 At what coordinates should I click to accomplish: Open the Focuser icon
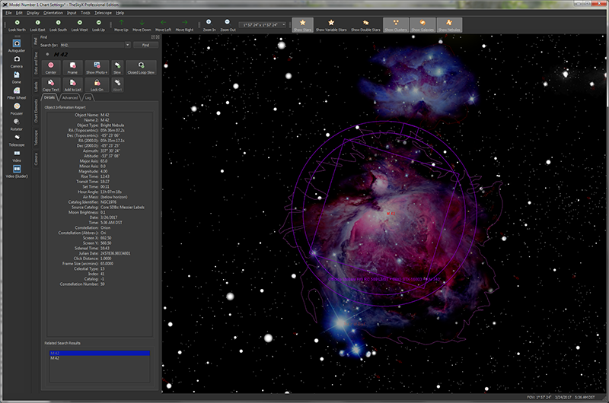[x=17, y=109]
